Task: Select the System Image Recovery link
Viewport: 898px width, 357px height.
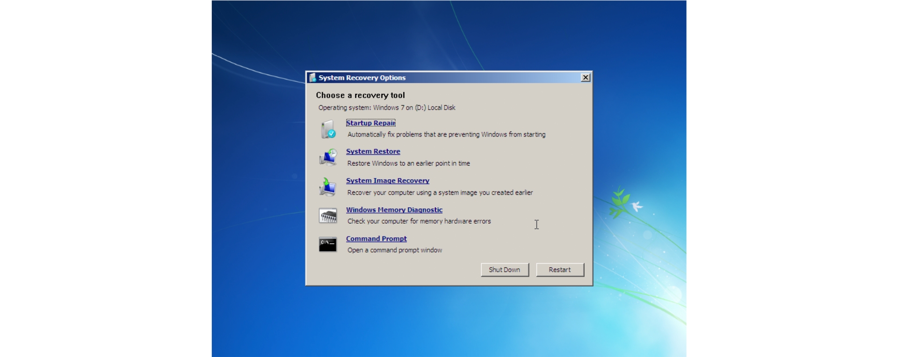Action: (x=387, y=181)
